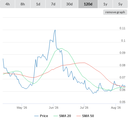This screenshot has width=128, height=123.
Task: Click the green SMA 20 legend marker
Action: pyautogui.click(x=56, y=116)
